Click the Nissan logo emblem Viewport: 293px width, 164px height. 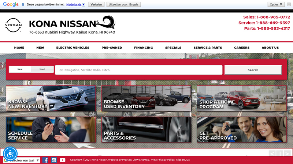coord(13,25)
